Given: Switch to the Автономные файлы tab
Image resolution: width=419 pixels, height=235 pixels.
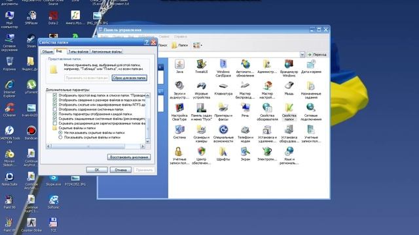Looking at the screenshot, I should (107, 52).
